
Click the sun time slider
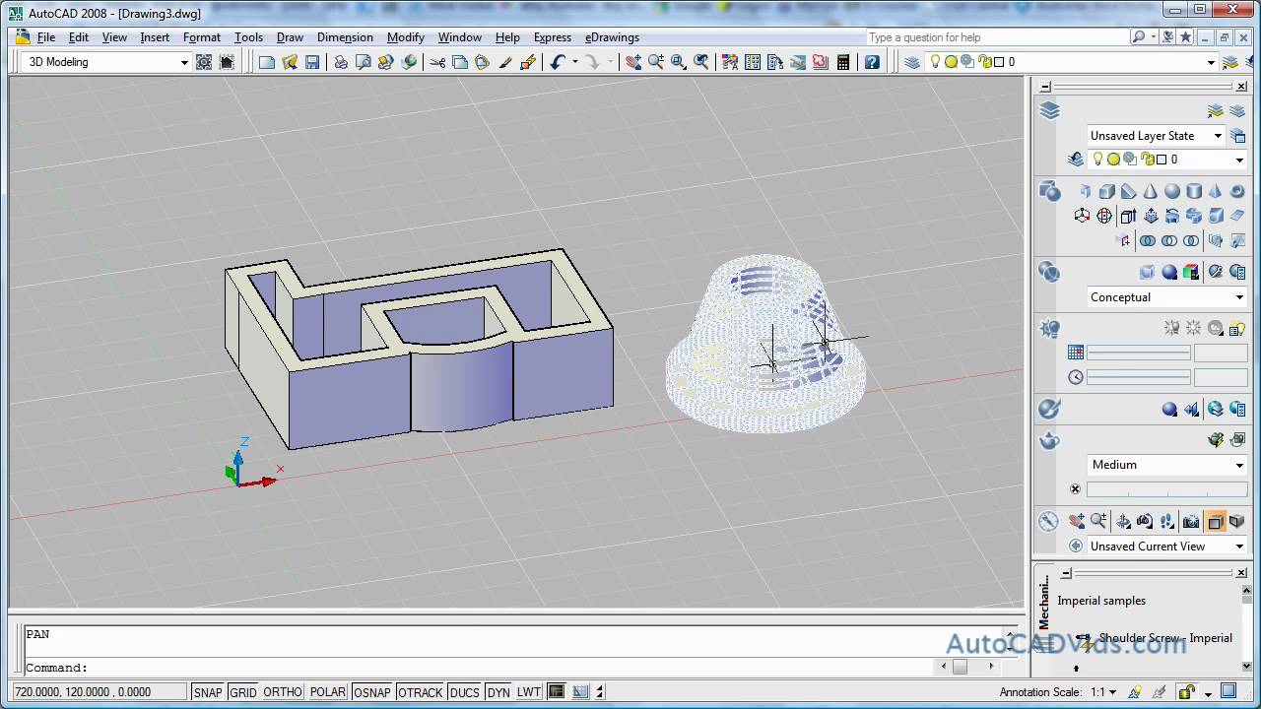1138,377
